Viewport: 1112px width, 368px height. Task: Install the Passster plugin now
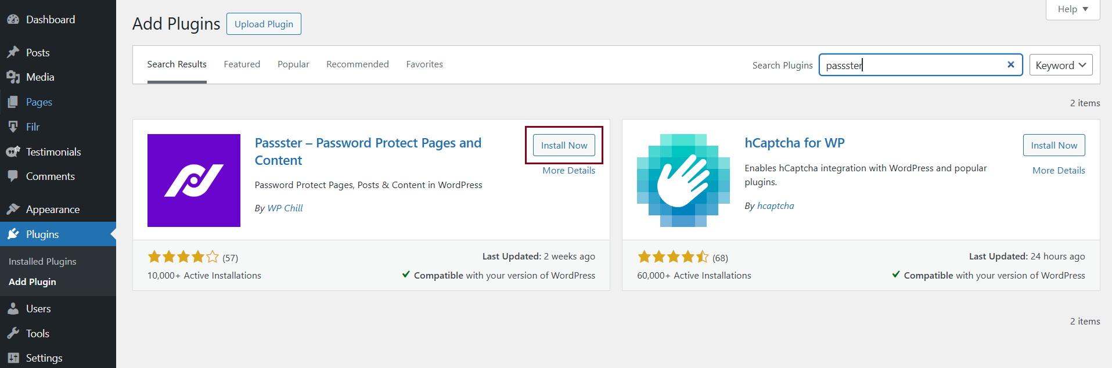coord(564,145)
